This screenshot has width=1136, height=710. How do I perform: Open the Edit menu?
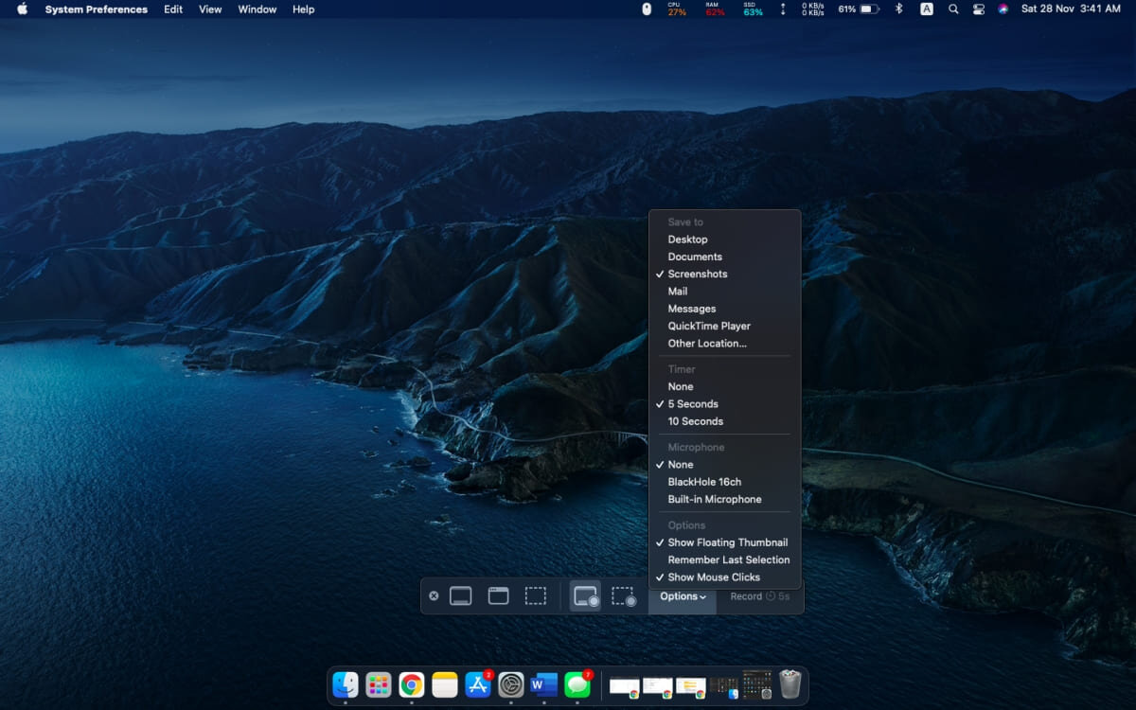(173, 9)
